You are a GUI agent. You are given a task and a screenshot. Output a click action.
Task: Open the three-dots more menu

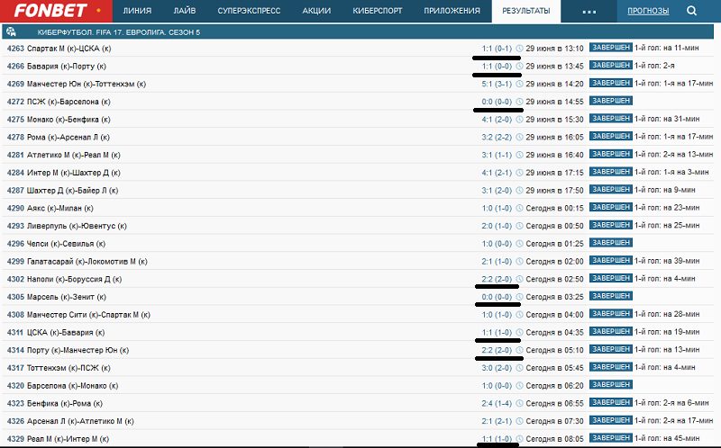pyautogui.click(x=589, y=12)
